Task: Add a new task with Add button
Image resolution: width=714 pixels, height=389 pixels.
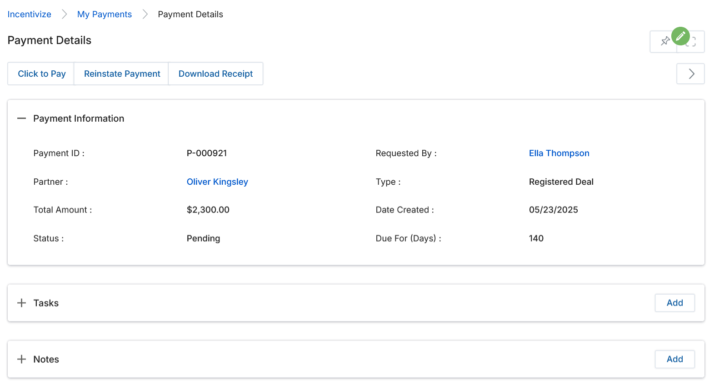Action: (675, 303)
